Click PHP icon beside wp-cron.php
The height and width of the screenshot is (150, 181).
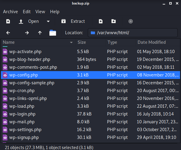click(5, 91)
